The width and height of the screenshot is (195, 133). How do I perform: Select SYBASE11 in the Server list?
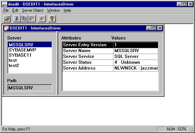[x=30, y=55]
